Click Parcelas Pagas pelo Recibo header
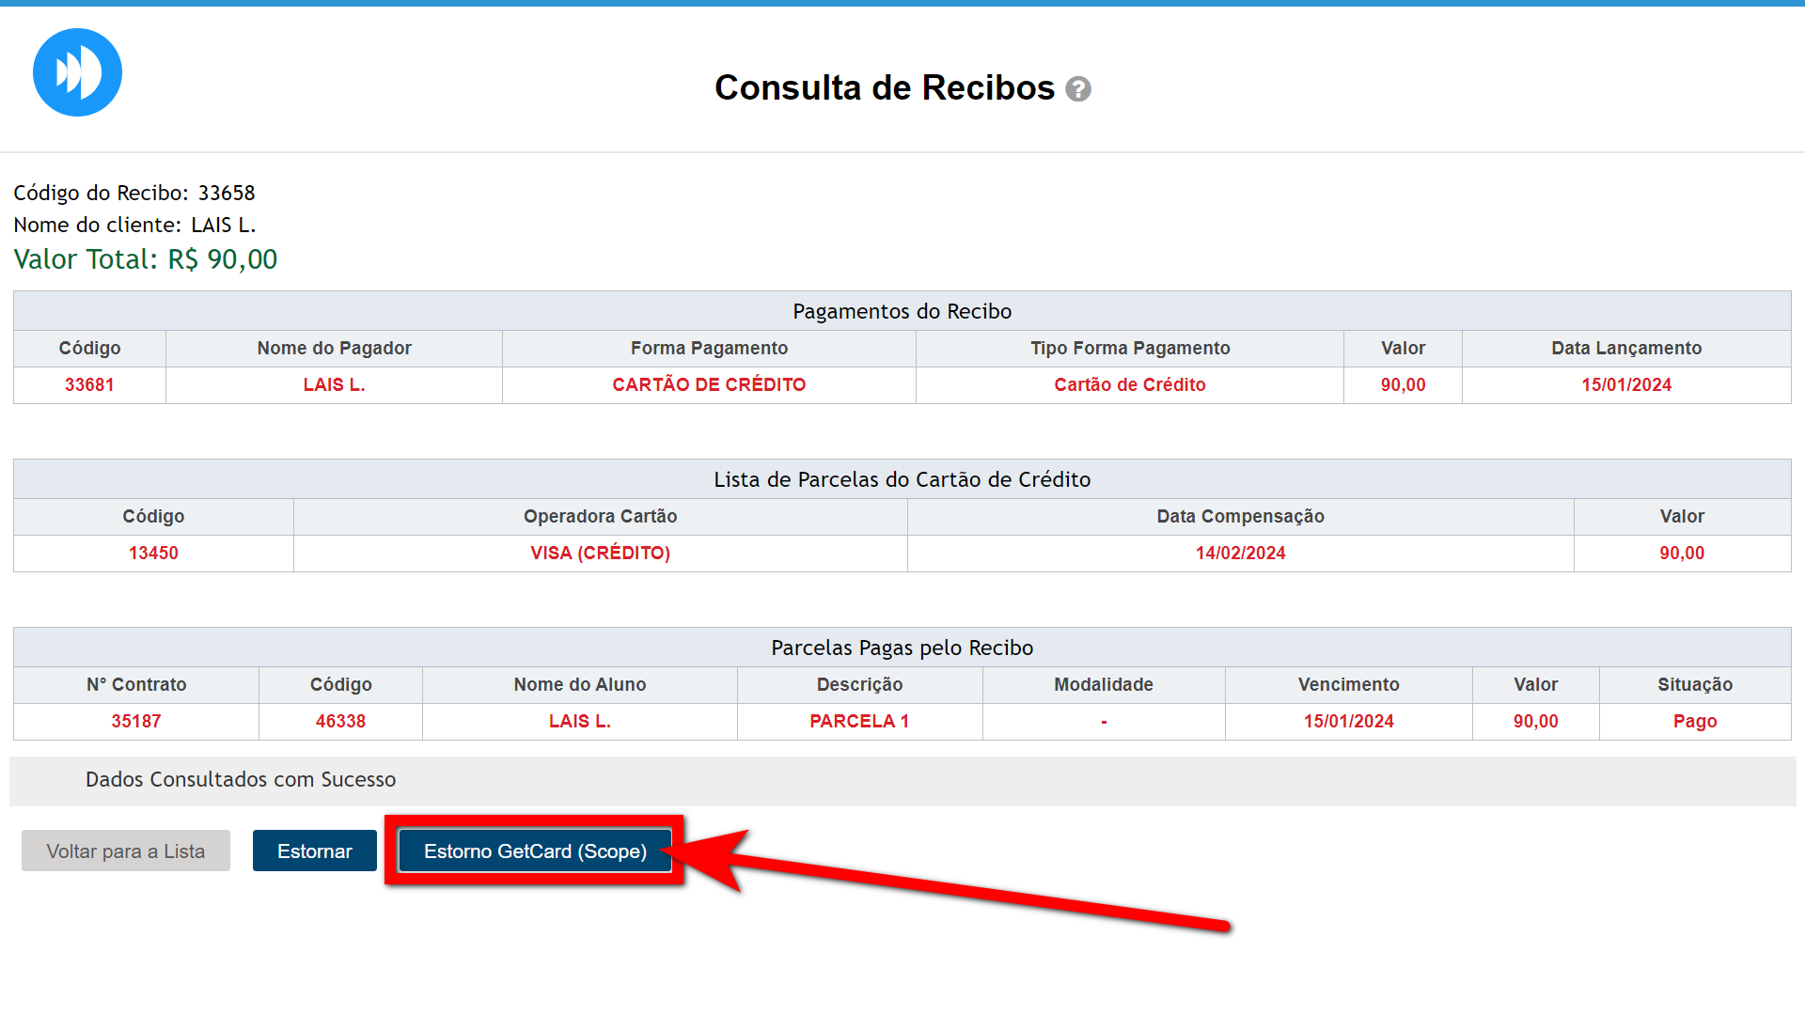Image resolution: width=1805 pixels, height=1015 pixels. click(x=902, y=648)
